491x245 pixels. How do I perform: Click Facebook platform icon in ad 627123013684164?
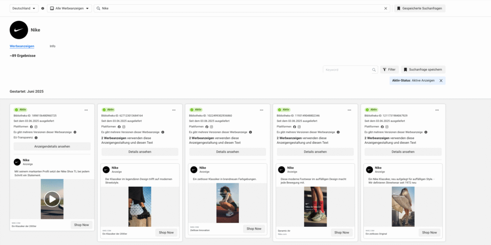click(119, 127)
